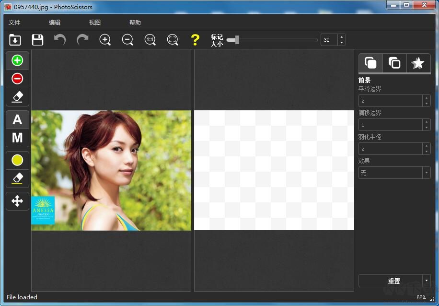Open the star effects tab
Screen dimensions: 439x306
[x=418, y=63]
